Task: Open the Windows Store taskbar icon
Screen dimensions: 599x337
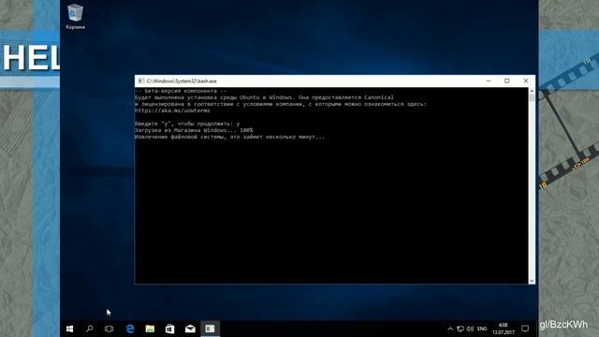Action: pyautogui.click(x=170, y=329)
